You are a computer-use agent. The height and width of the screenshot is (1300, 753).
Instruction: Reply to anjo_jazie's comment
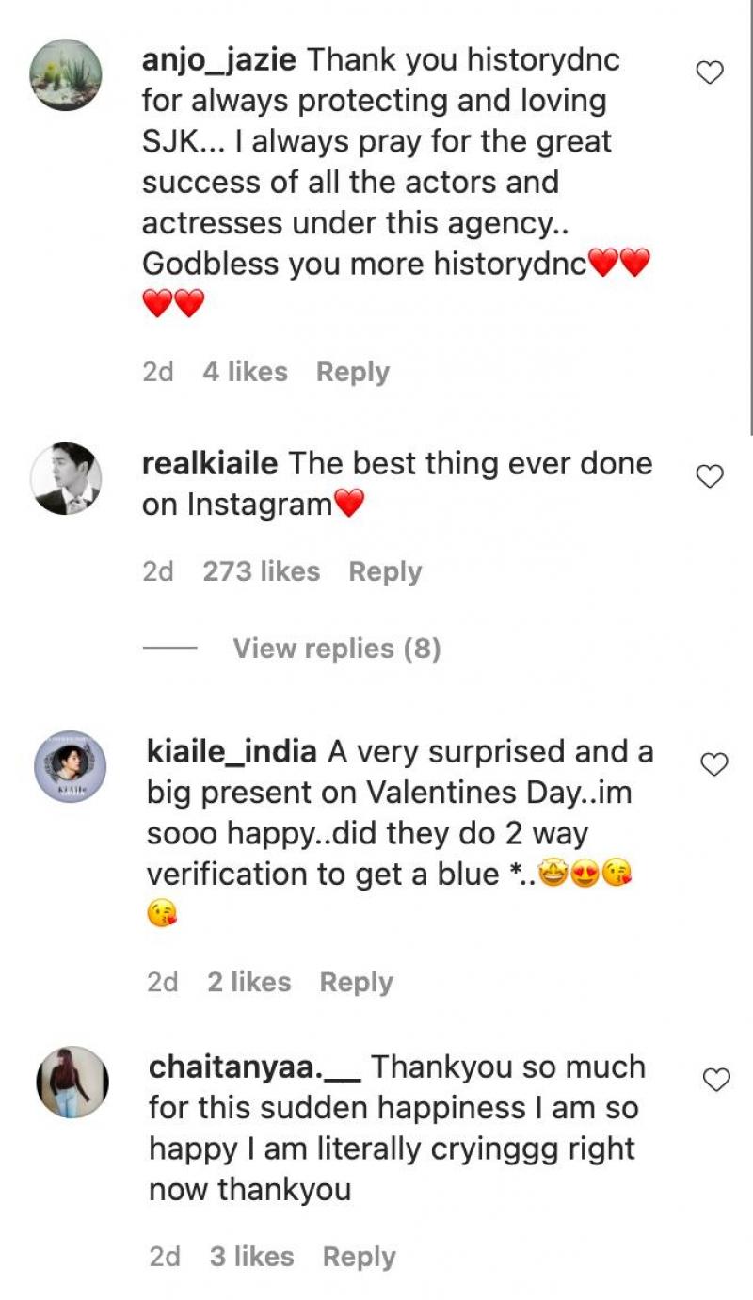(352, 372)
